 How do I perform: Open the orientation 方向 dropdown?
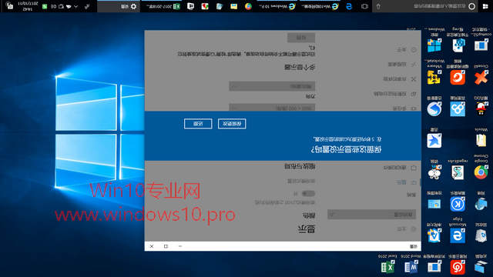[272, 86]
